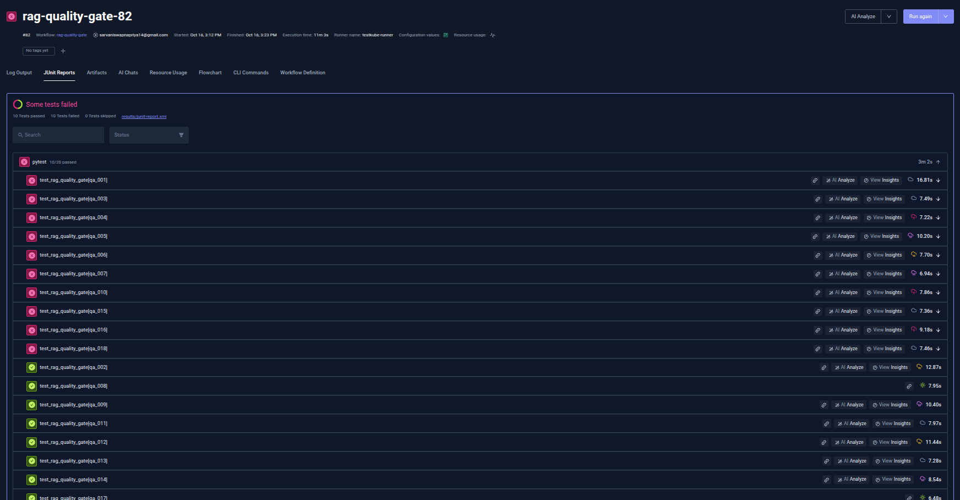The width and height of the screenshot is (960, 500).
Task: Click rain cloud icon in qa_005 row
Action: click(x=910, y=236)
